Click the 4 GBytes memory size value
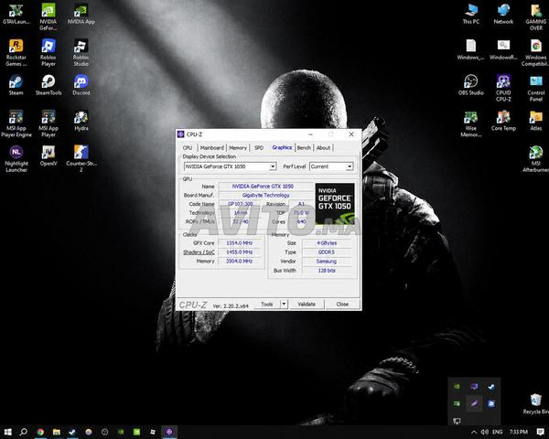 click(x=327, y=243)
